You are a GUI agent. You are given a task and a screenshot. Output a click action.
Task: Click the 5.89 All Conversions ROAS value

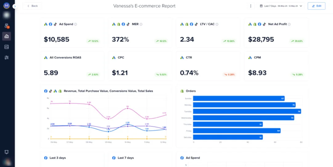(x=51, y=73)
